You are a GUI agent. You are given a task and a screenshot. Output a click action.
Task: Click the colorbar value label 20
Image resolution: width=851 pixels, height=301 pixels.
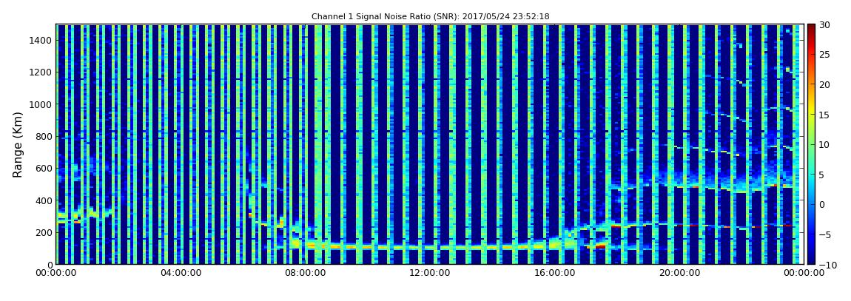point(825,84)
